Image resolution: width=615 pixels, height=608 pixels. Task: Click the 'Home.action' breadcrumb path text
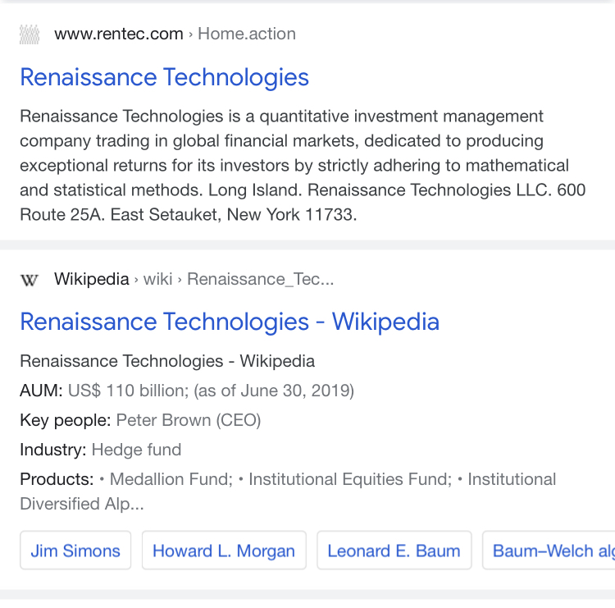tap(247, 34)
